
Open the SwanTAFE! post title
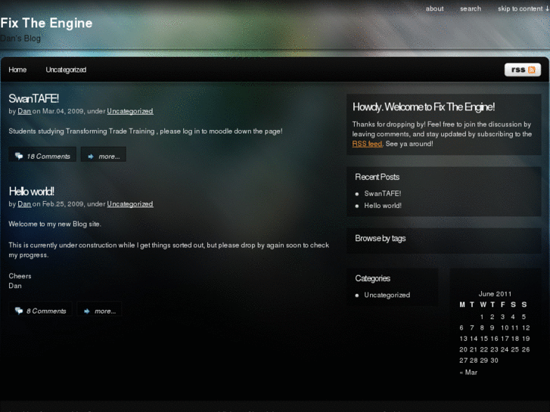[x=34, y=98]
